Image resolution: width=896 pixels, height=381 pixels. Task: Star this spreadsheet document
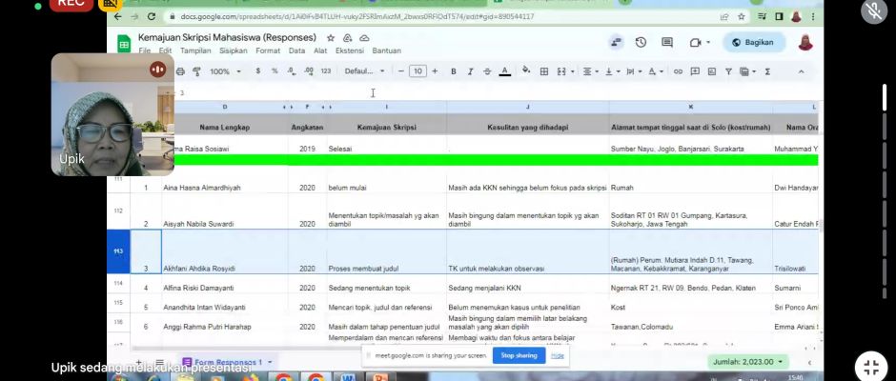(330, 38)
